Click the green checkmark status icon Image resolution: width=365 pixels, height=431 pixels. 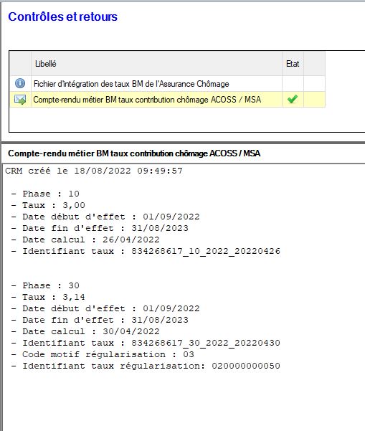click(293, 99)
